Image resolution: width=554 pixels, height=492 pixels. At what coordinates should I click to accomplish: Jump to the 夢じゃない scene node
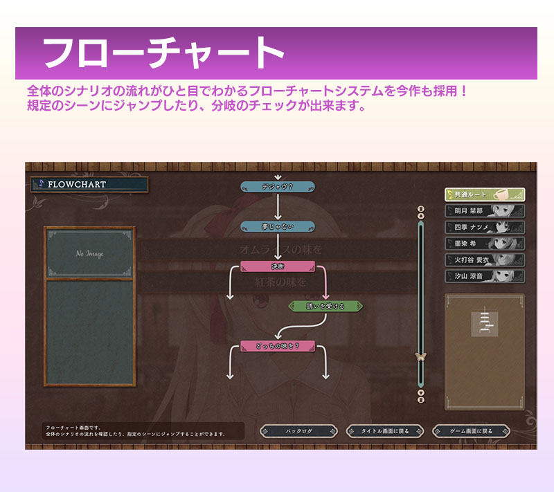278,226
